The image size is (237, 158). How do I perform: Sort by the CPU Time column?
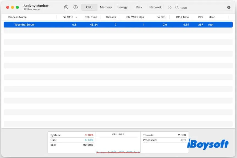[91, 17]
